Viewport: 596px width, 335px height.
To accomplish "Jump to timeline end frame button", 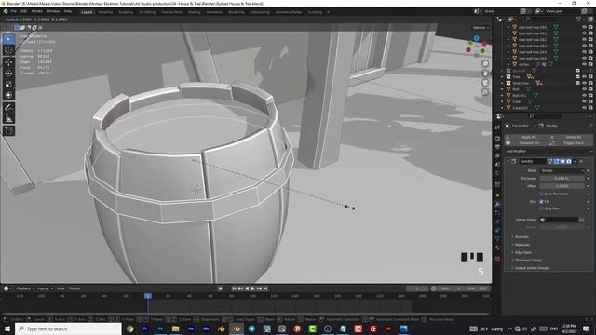I will 265,288.
